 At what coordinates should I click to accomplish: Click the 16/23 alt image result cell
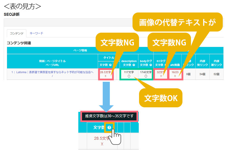[x=175, y=74]
